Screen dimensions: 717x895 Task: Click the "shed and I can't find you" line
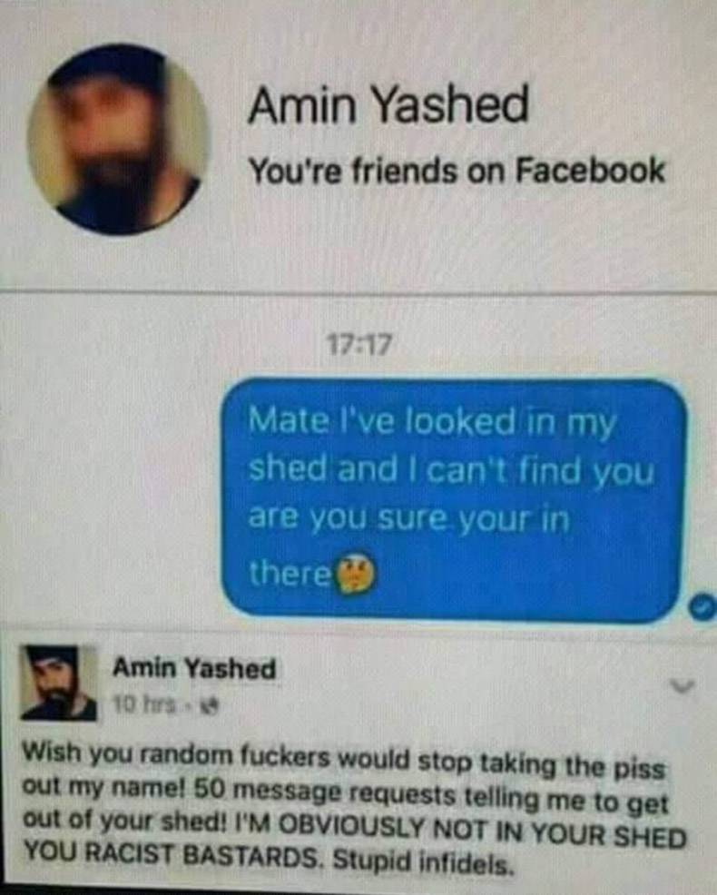pyautogui.click(x=451, y=471)
